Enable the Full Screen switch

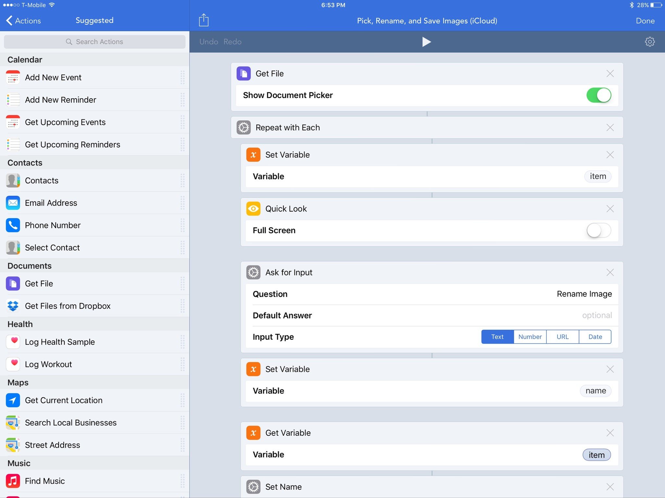tap(598, 231)
